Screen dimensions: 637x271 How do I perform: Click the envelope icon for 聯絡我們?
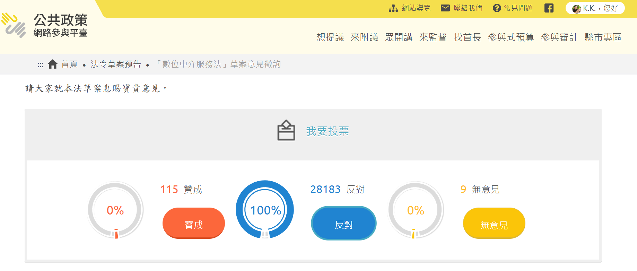[445, 8]
